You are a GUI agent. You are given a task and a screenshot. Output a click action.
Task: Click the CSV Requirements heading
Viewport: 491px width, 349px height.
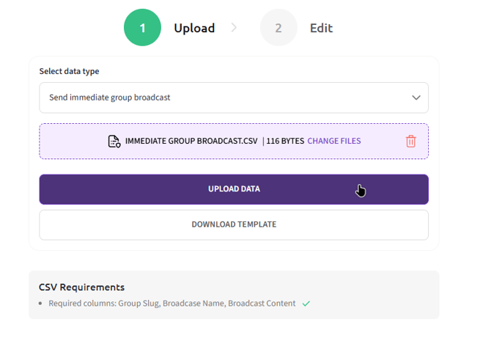[81, 287]
